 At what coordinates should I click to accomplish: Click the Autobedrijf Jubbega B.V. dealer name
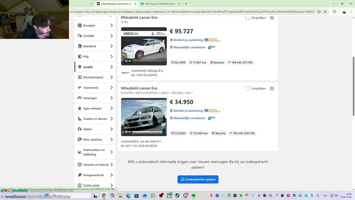[x=147, y=71]
